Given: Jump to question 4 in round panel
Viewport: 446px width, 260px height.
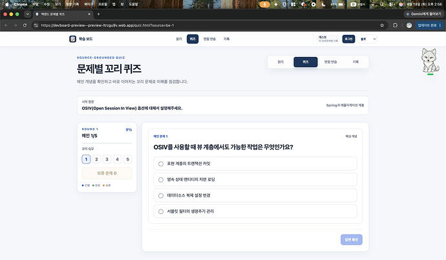Looking at the screenshot, I should coord(117,159).
